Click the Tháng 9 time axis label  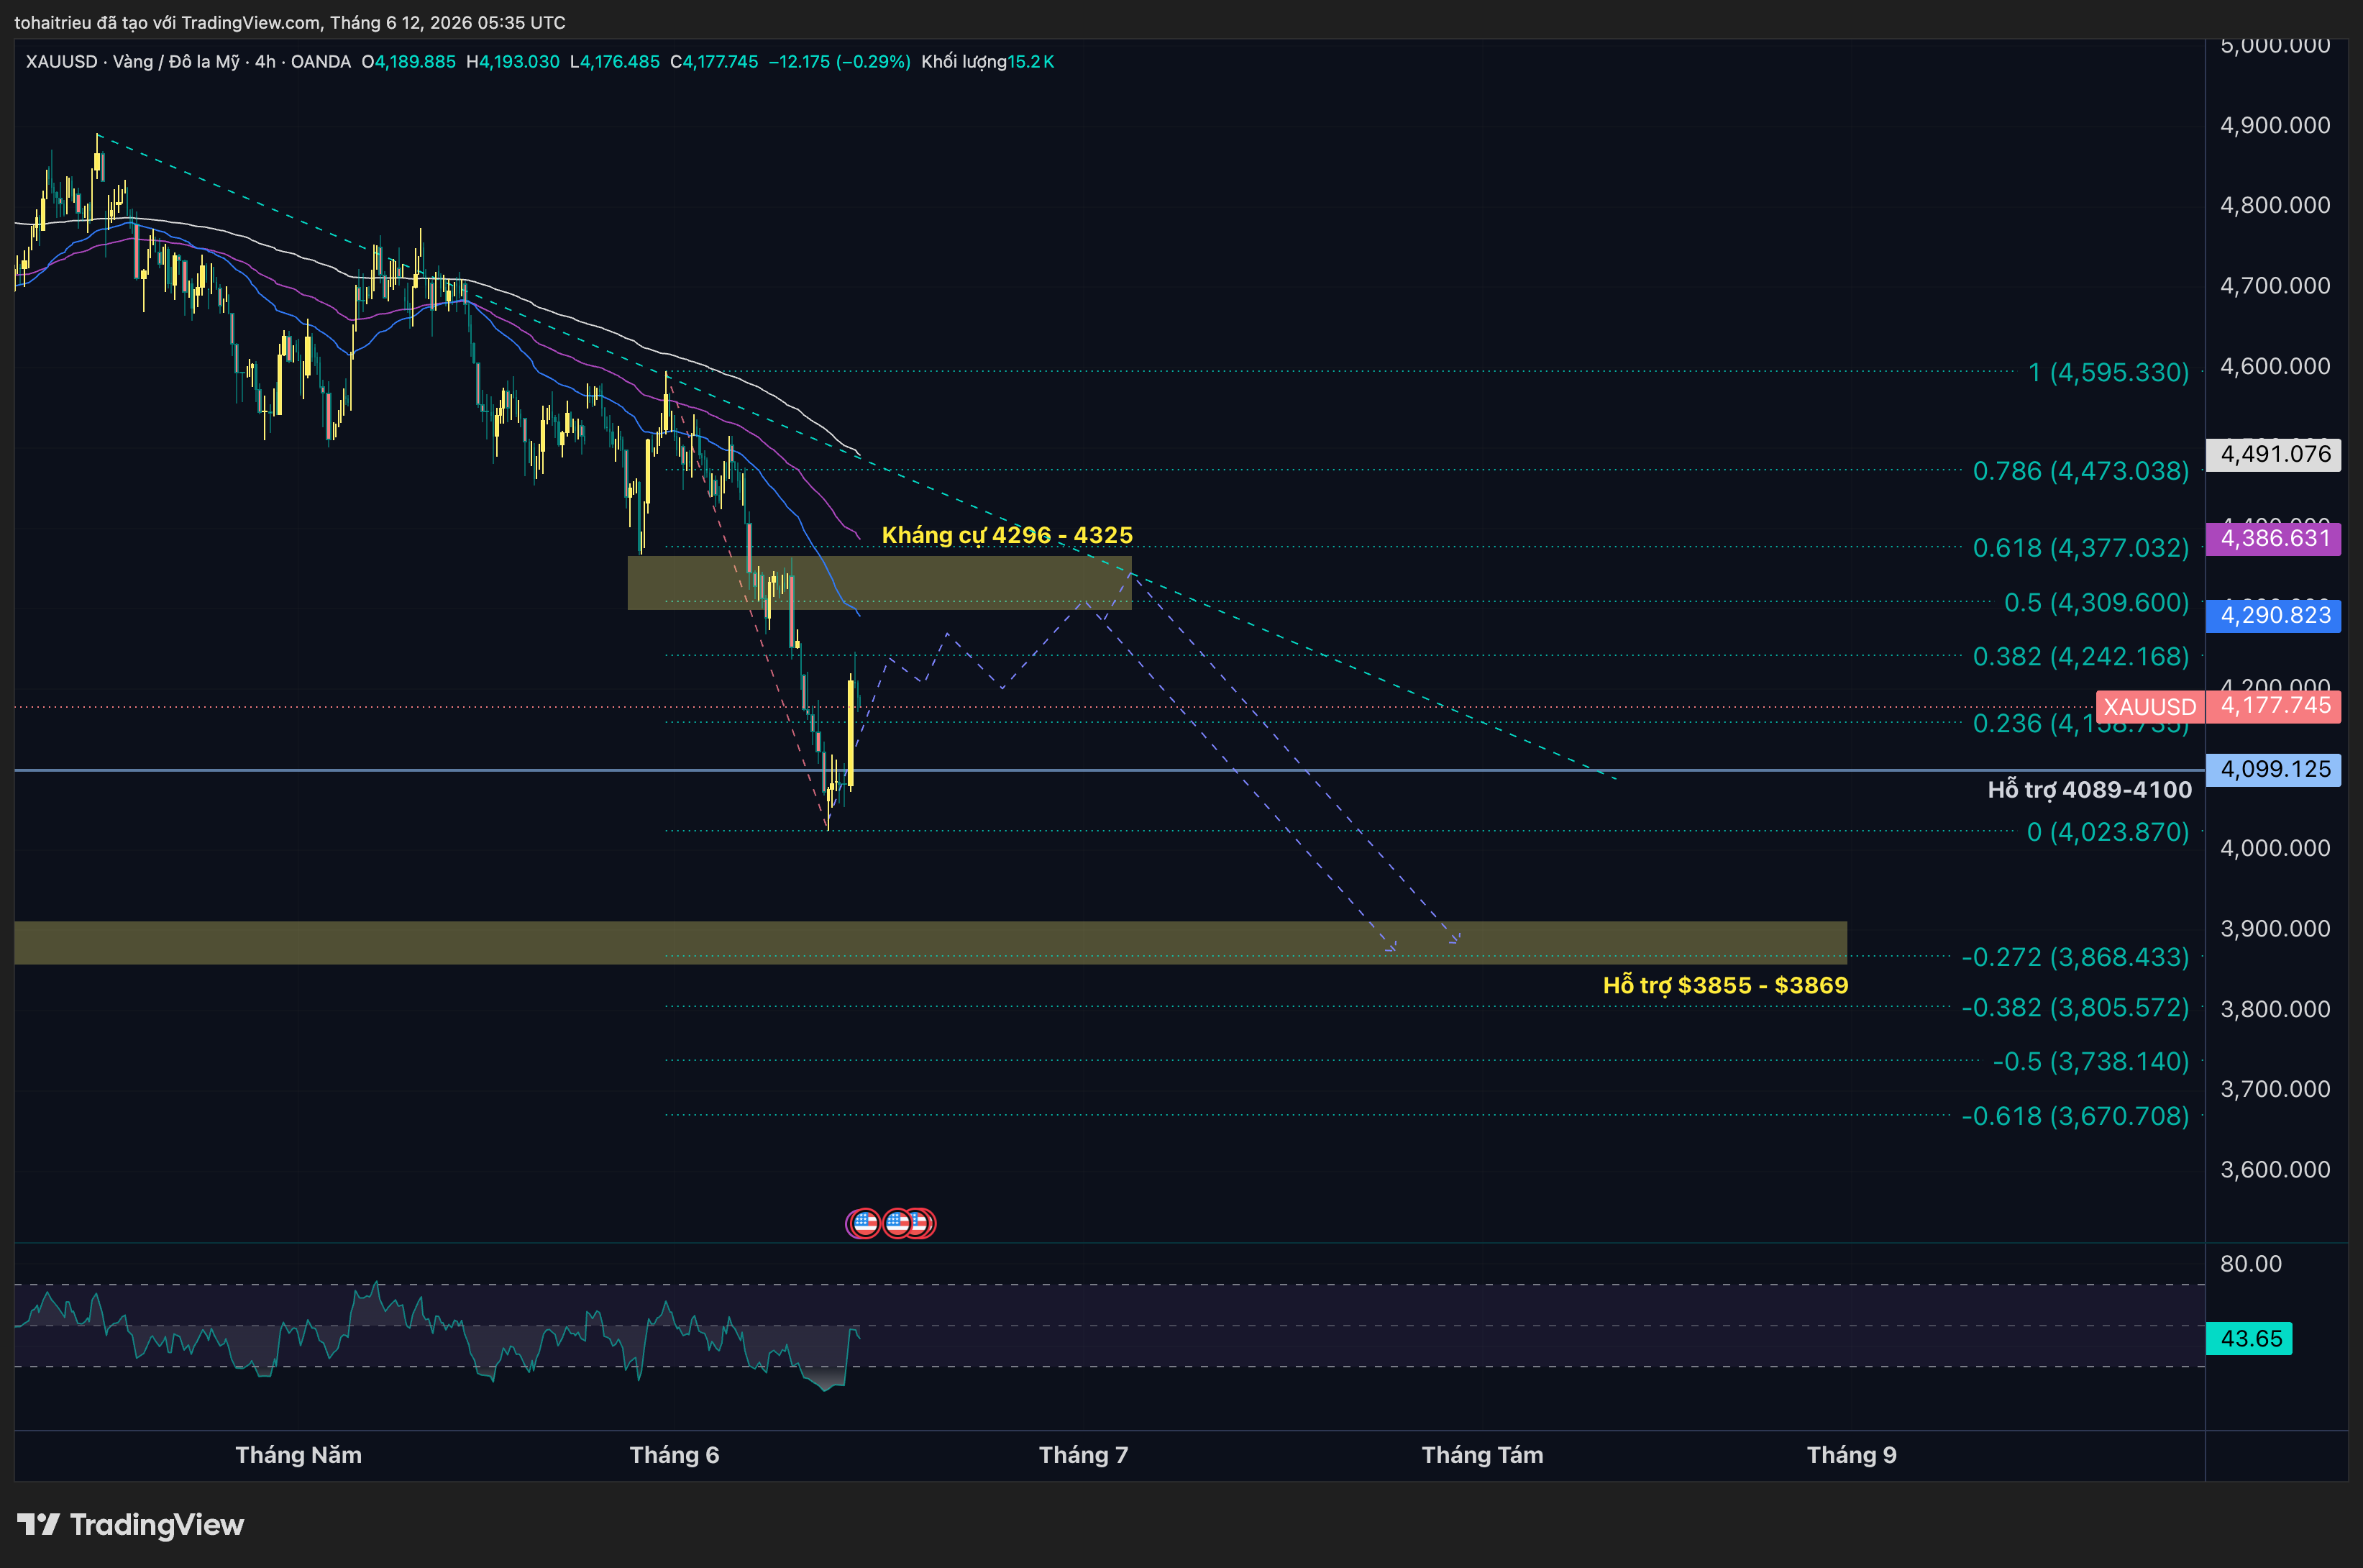pyautogui.click(x=1851, y=1455)
